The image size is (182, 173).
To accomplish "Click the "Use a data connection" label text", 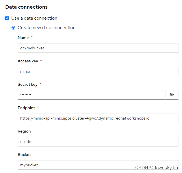I will (34, 18).
